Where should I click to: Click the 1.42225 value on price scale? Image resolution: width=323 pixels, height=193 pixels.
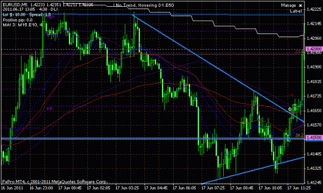(314, 9)
